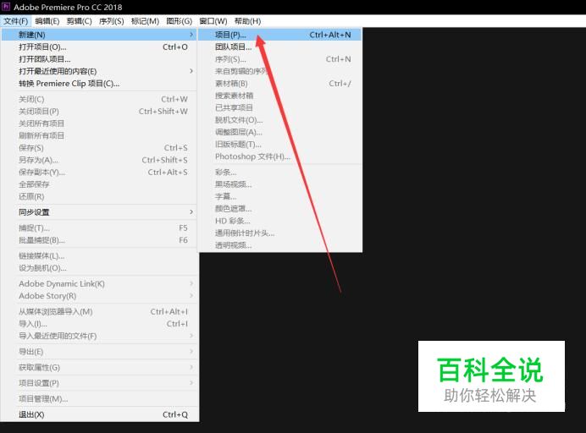Click 通用倒计时片头... entry
This screenshot has width=586, height=433.
[x=280, y=233]
